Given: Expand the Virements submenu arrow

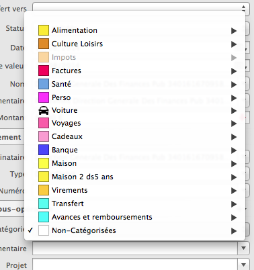Looking at the screenshot, I should (x=234, y=191).
